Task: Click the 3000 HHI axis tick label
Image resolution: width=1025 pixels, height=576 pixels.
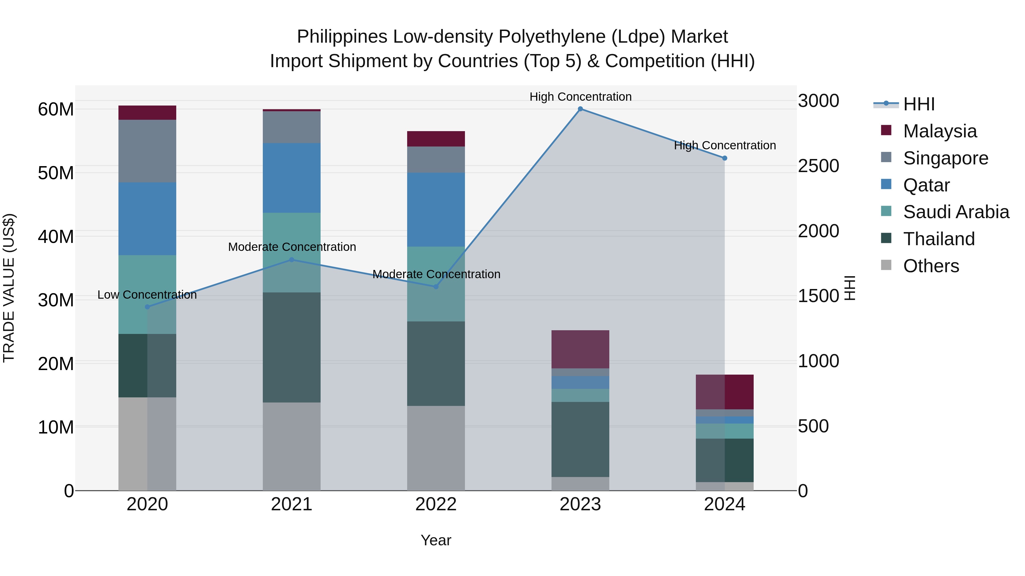Action: point(819,101)
